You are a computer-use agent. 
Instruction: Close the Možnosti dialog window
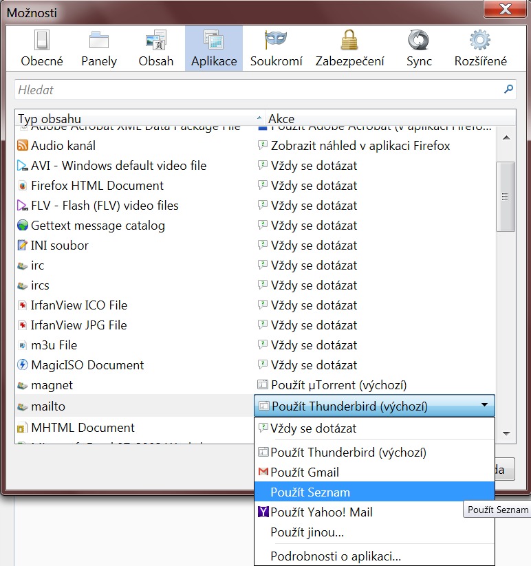click(x=505, y=9)
